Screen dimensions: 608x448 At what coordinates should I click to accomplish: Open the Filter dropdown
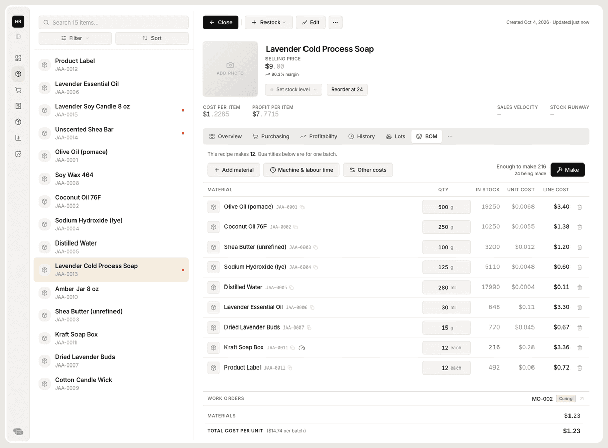point(75,38)
